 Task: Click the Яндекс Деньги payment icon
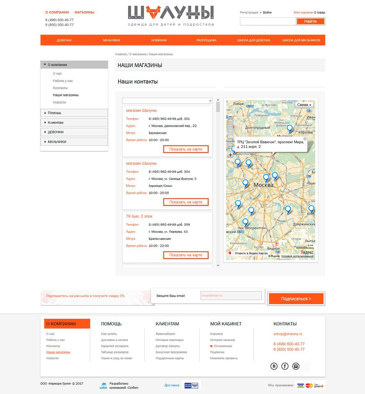(x=319, y=385)
